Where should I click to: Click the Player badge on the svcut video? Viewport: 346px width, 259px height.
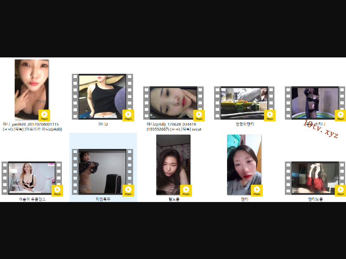(x=199, y=115)
